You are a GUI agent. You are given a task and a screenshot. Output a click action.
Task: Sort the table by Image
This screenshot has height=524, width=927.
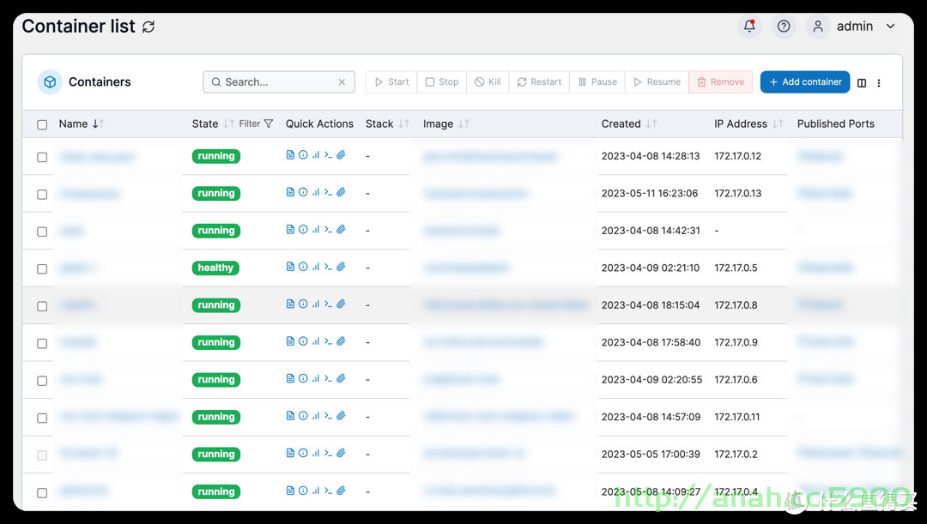pyautogui.click(x=445, y=124)
